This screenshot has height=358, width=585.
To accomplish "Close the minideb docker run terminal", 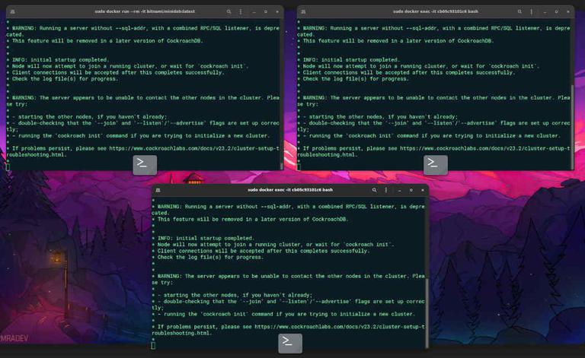I will [x=277, y=12].
